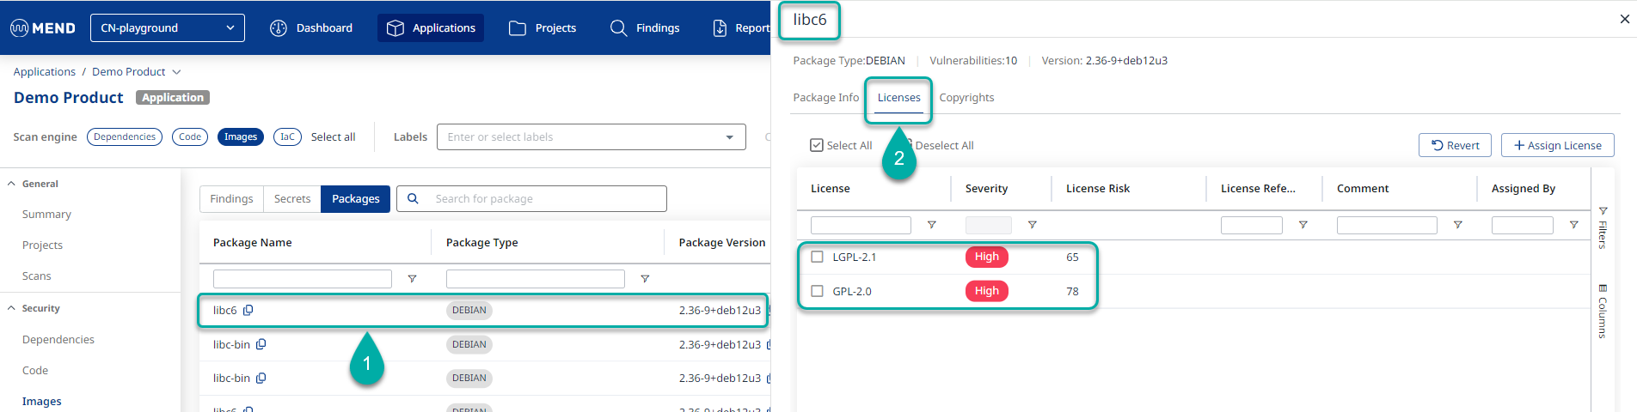This screenshot has width=1637, height=412.
Task: Click filter icon under Package Name column
Action: [x=412, y=279]
